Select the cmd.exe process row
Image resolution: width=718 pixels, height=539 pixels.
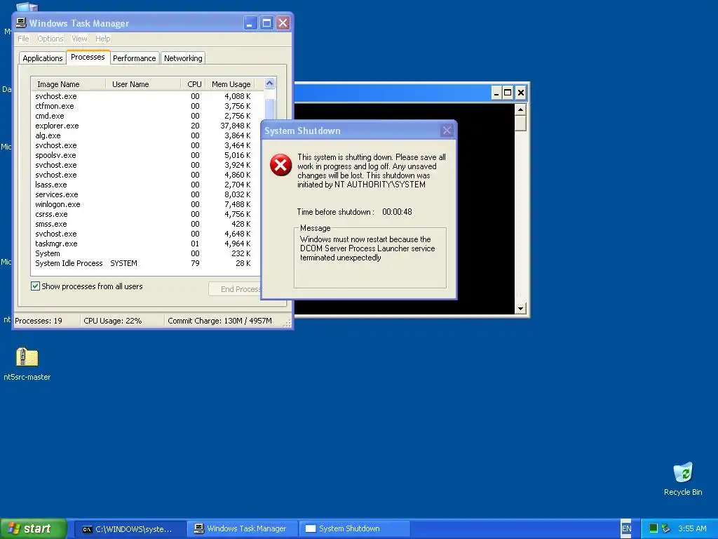(147, 116)
